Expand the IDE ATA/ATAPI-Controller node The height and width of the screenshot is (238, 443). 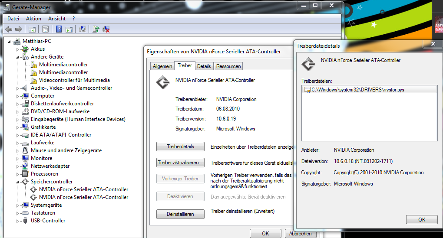click(17, 135)
